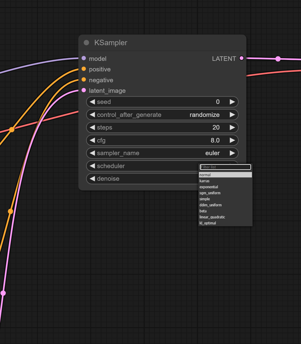The height and width of the screenshot is (344, 301).
Task: Click the LATENT output socket
Action: 241,58
